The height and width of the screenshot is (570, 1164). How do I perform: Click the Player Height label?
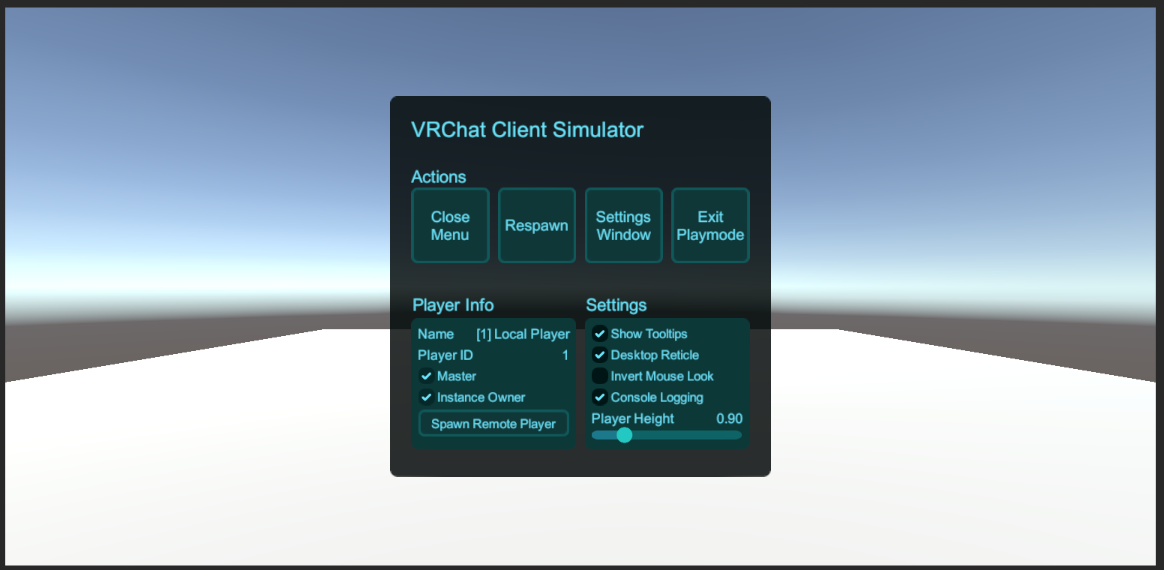point(631,418)
